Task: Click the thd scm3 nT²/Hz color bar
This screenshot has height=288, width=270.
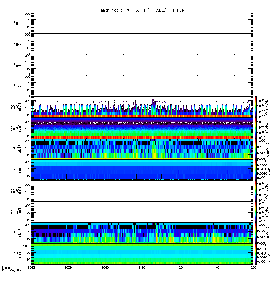Action: pyautogui.click(x=256, y=128)
